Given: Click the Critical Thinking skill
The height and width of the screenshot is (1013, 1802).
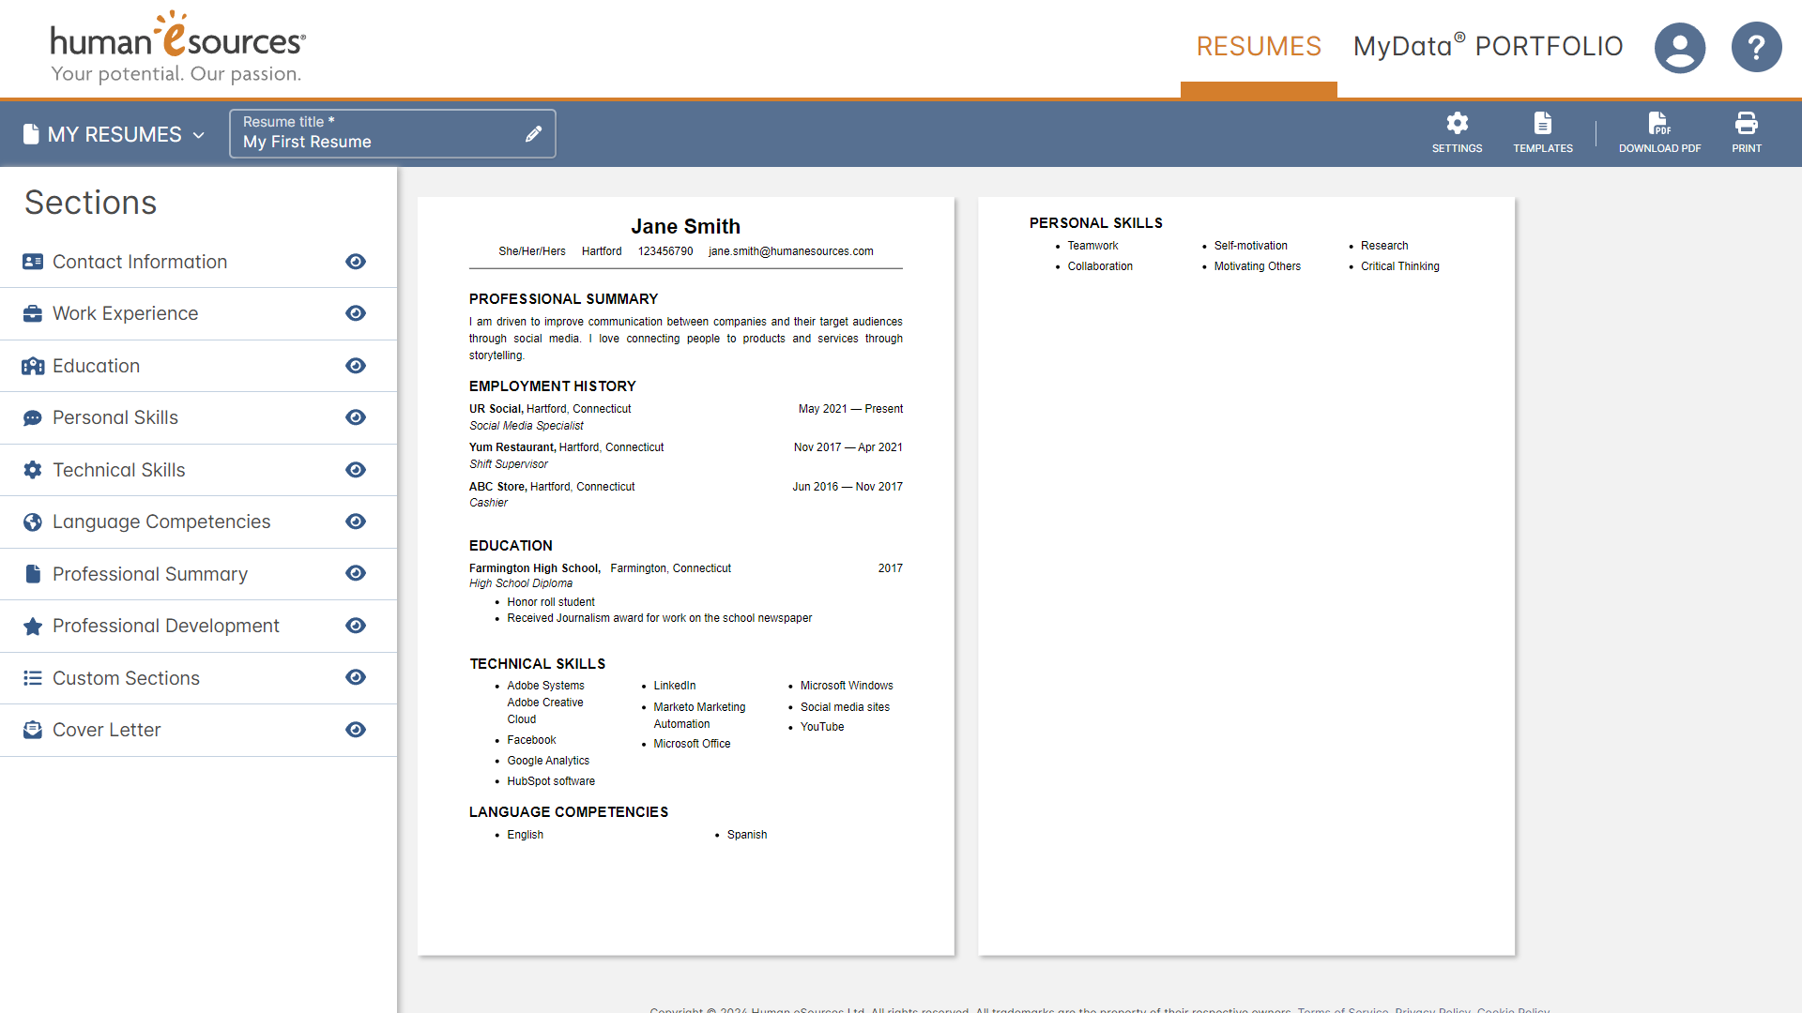Looking at the screenshot, I should 1400,266.
